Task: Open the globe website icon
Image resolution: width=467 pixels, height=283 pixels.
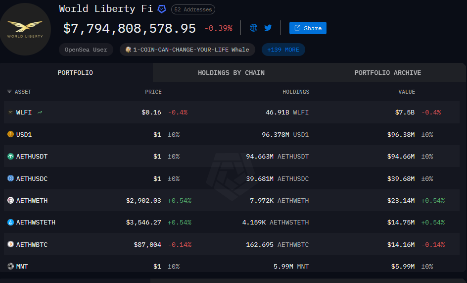Action: tap(253, 28)
